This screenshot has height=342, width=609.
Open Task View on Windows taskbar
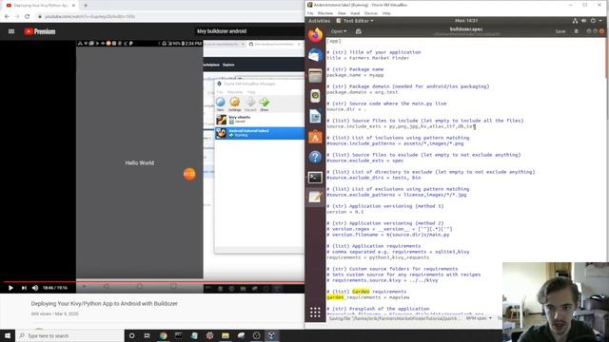point(147,335)
